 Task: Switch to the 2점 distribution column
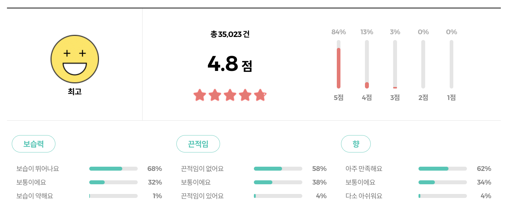pyautogui.click(x=423, y=98)
